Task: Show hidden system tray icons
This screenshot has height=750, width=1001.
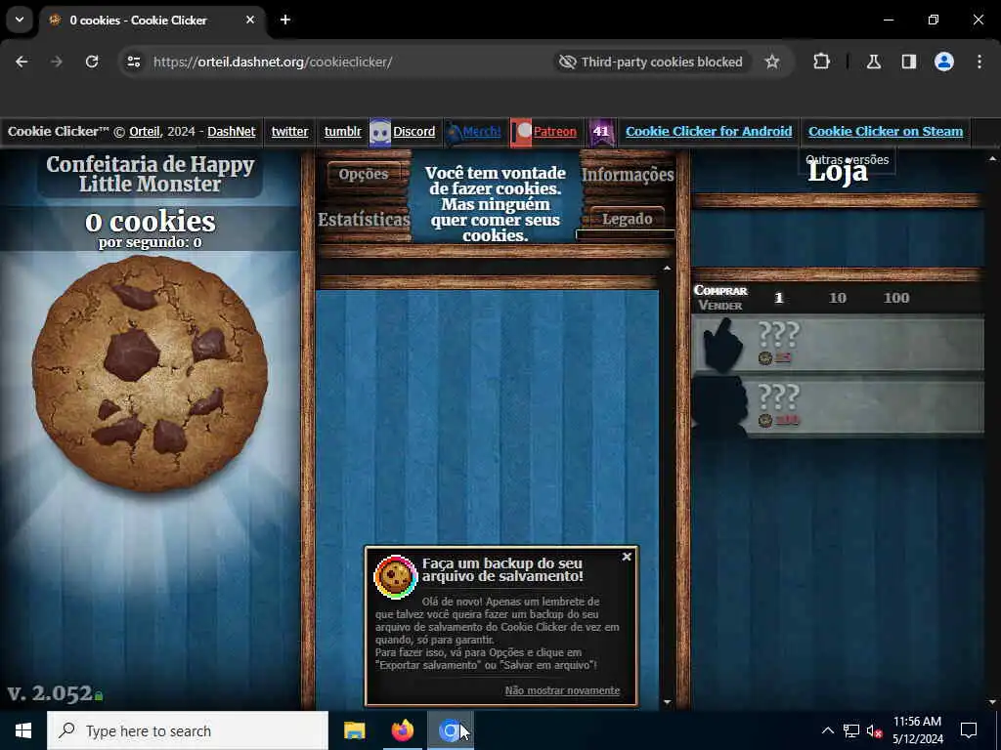Action: pos(827,730)
